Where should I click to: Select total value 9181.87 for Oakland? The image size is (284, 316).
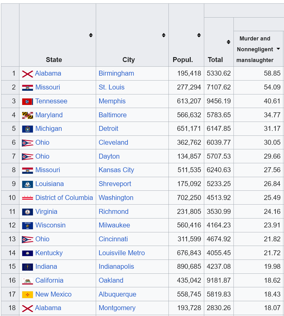[x=219, y=280]
